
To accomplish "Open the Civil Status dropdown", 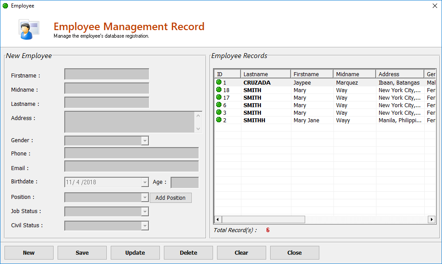I will pyautogui.click(x=145, y=225).
